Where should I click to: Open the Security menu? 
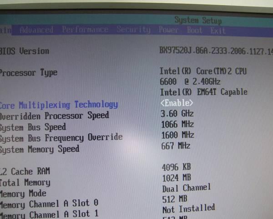133,30
